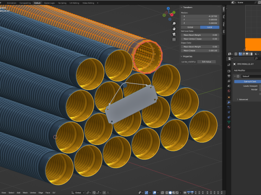Open the World properties tab
Image resolution: width=261 pixels, height=195 pixels.
[229, 91]
